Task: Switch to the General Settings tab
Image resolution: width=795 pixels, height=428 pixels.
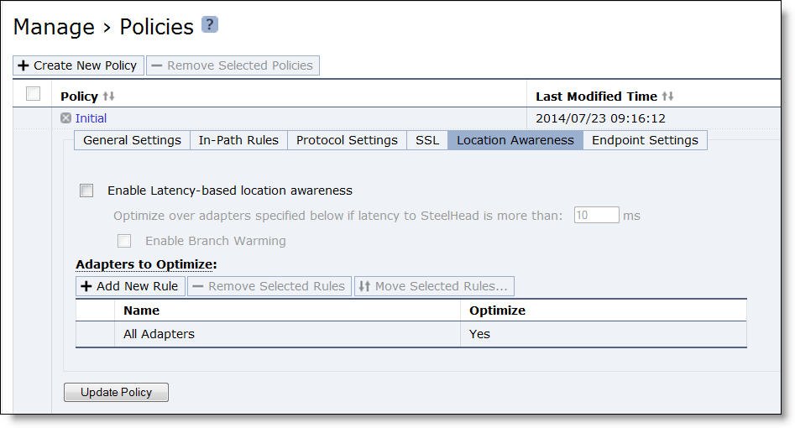Action: pos(132,140)
